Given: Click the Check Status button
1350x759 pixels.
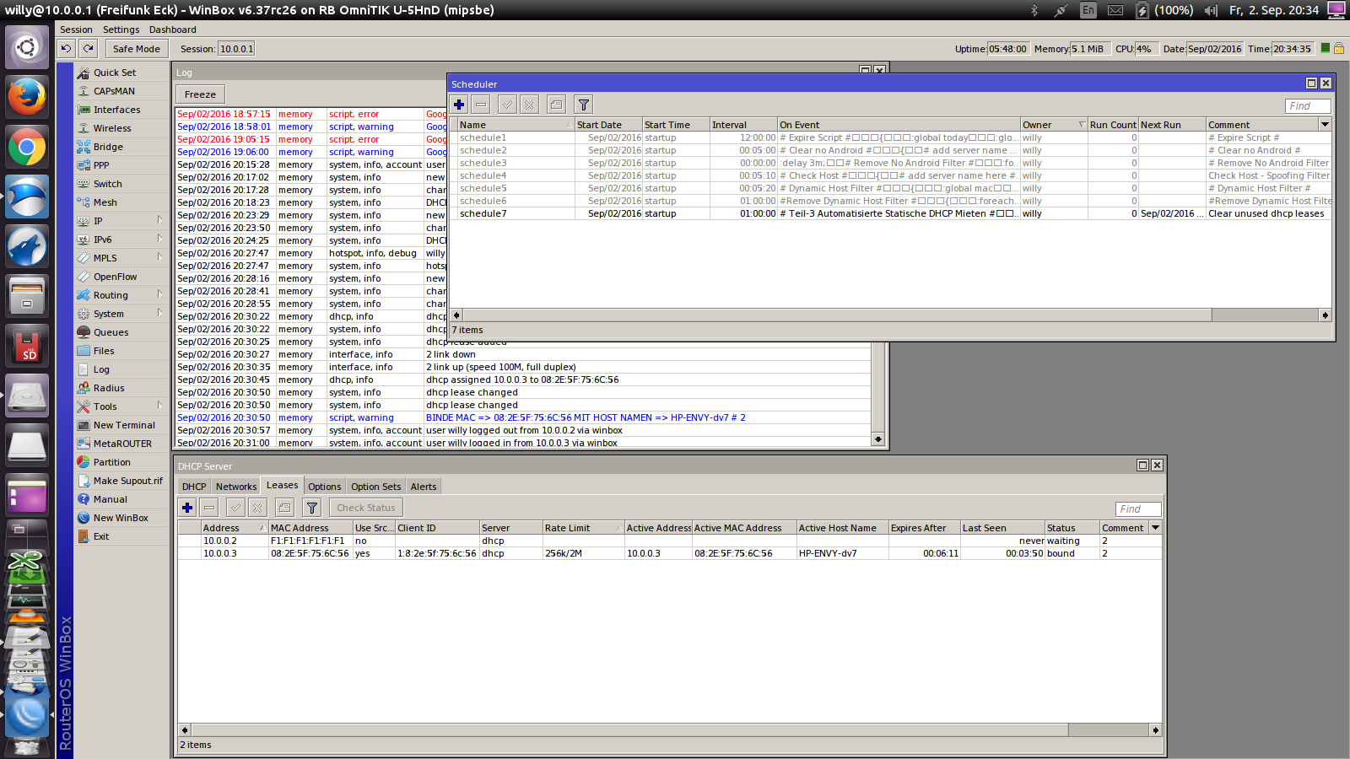Looking at the screenshot, I should (366, 508).
